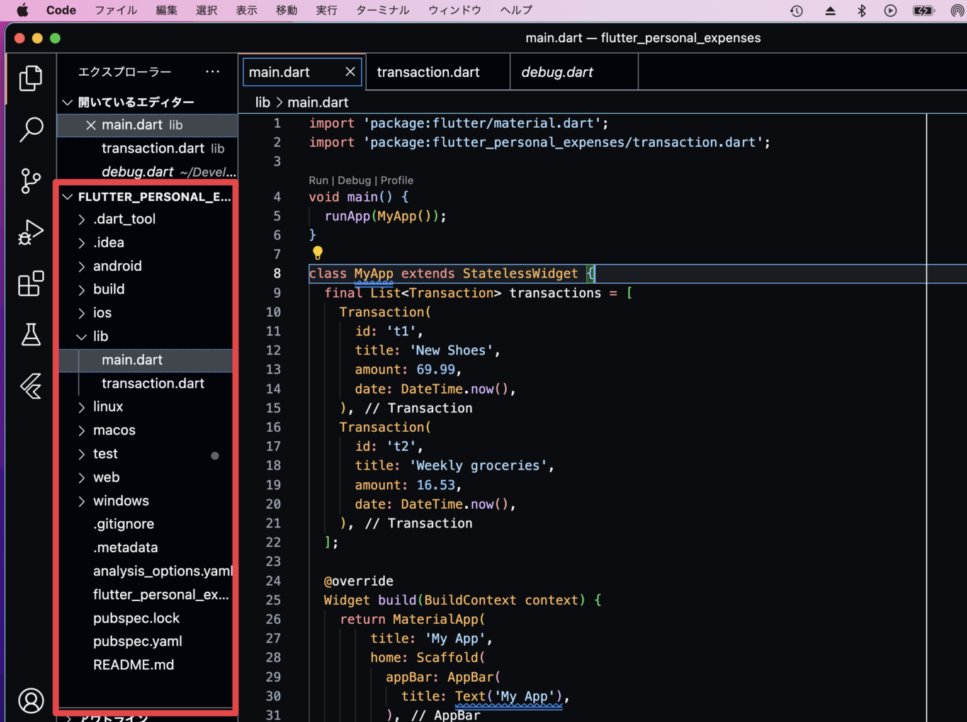This screenshot has height=722, width=967.
Task: Collapse the 開いているエディター section
Action: 67,101
